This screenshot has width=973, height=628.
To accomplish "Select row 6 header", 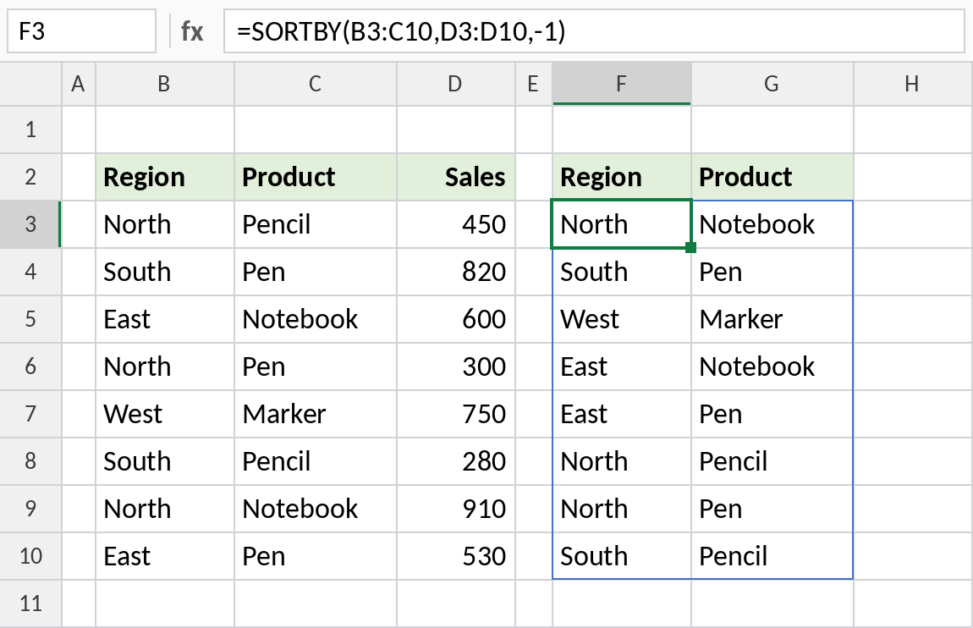I will click(x=30, y=366).
